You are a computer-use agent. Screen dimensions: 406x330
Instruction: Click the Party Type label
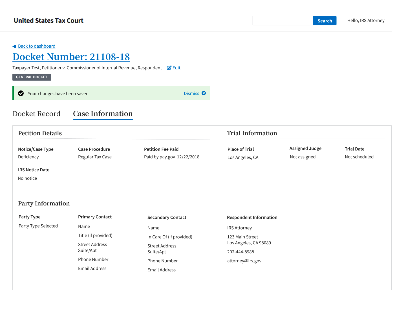click(30, 217)
